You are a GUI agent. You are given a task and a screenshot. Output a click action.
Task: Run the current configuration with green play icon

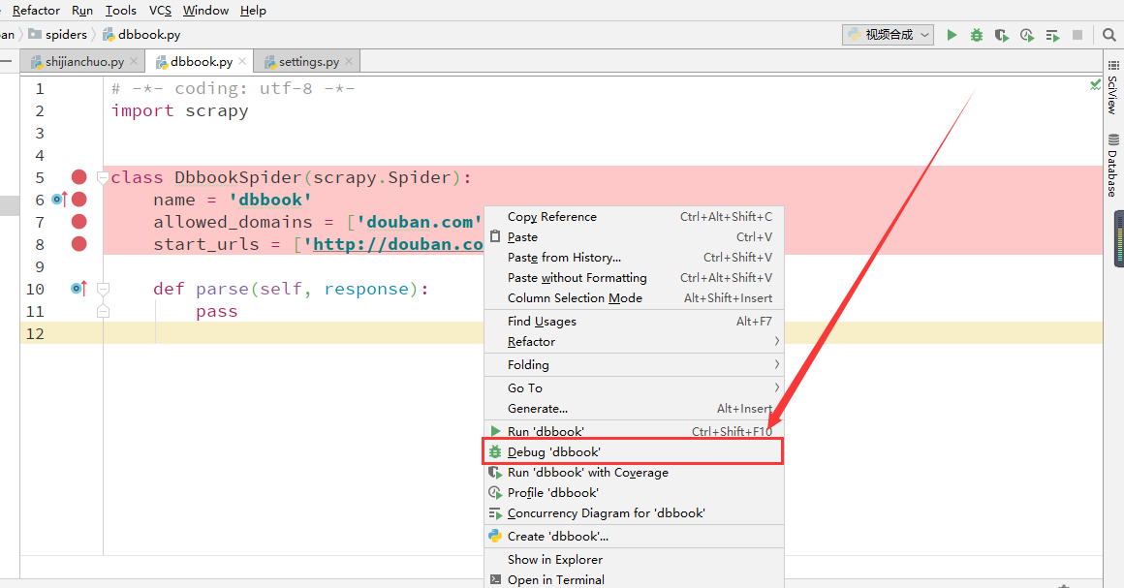(952, 35)
